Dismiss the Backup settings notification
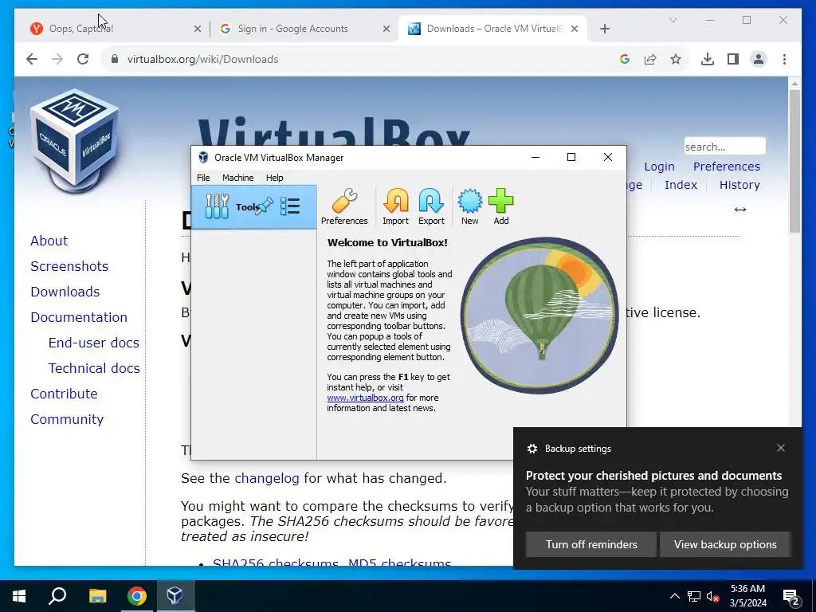This screenshot has height=612, width=816. pos(781,448)
